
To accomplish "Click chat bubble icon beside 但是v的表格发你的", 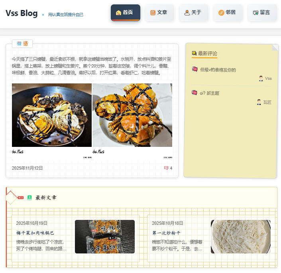I will pyautogui.click(x=195, y=69).
